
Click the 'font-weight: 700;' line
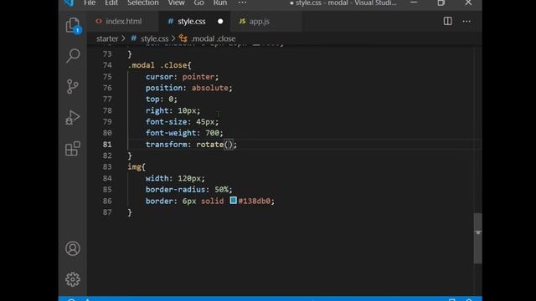click(184, 133)
